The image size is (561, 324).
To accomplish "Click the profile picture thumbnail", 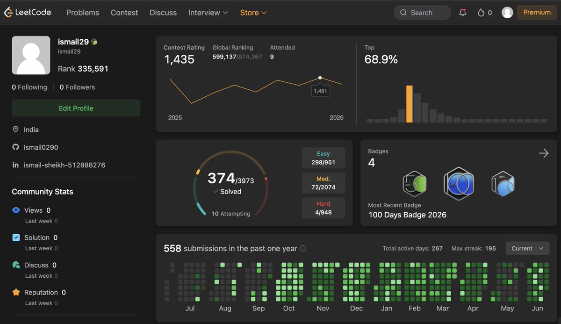I will click(31, 55).
